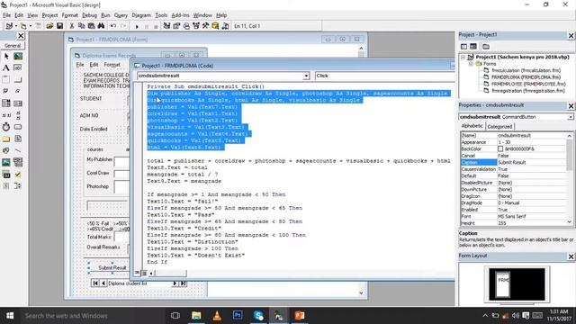Click the Properties Window toolbar icon
The image size is (576, 324).
[176, 26]
